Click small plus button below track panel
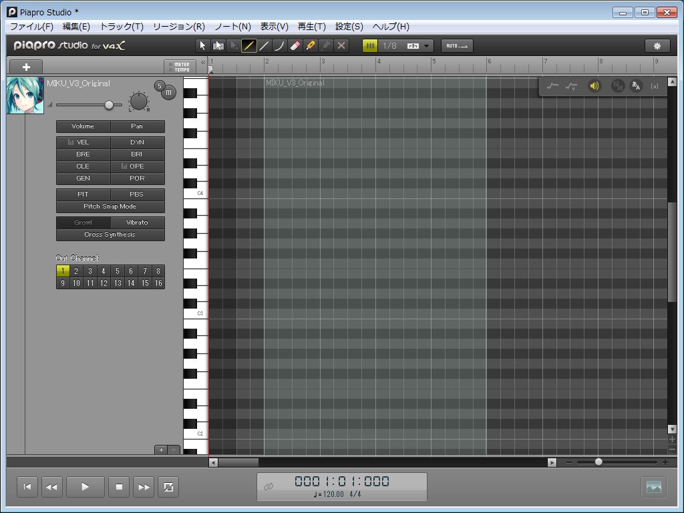This screenshot has width=684, height=513. [161, 450]
